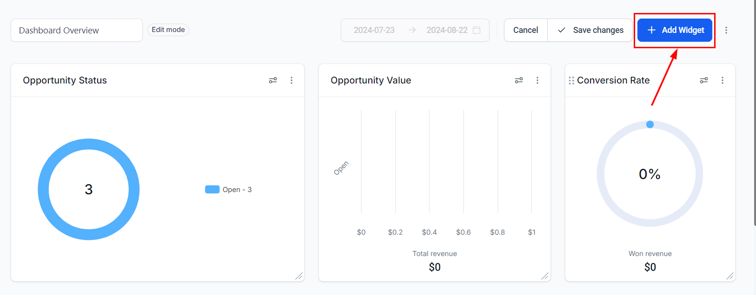Click resize handle of Conversion Rate widget
Viewport: 756px width, 295px height.
pyautogui.click(x=729, y=276)
